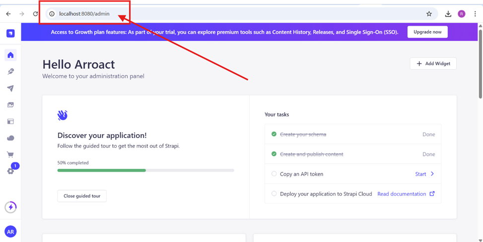
Task: Open Releases paper plane icon
Action: 10,88
